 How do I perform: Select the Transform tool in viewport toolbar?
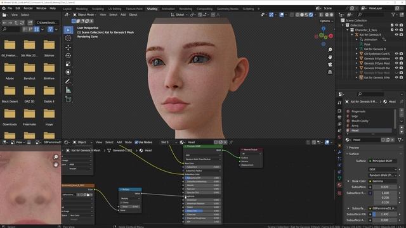(68, 72)
